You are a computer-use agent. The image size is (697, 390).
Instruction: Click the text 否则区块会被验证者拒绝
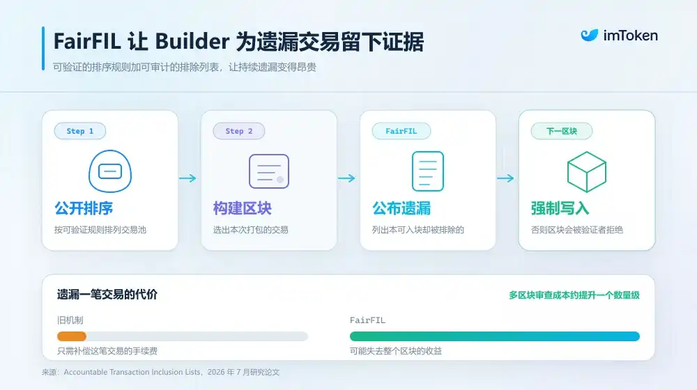(577, 230)
